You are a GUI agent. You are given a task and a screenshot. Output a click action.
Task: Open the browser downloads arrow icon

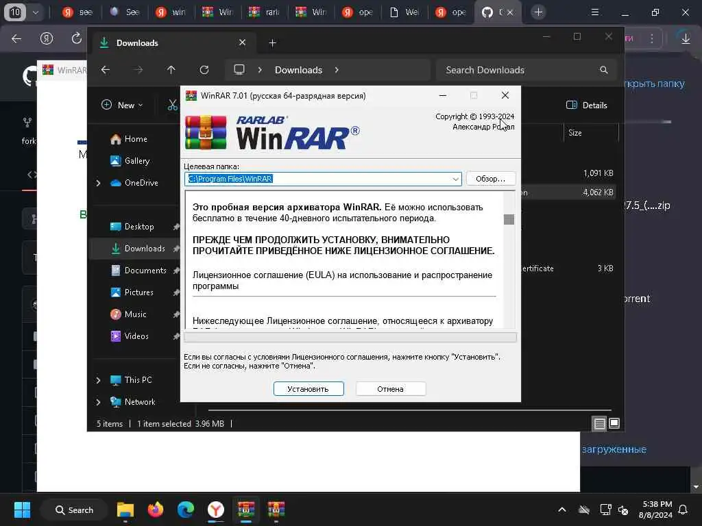click(686, 39)
